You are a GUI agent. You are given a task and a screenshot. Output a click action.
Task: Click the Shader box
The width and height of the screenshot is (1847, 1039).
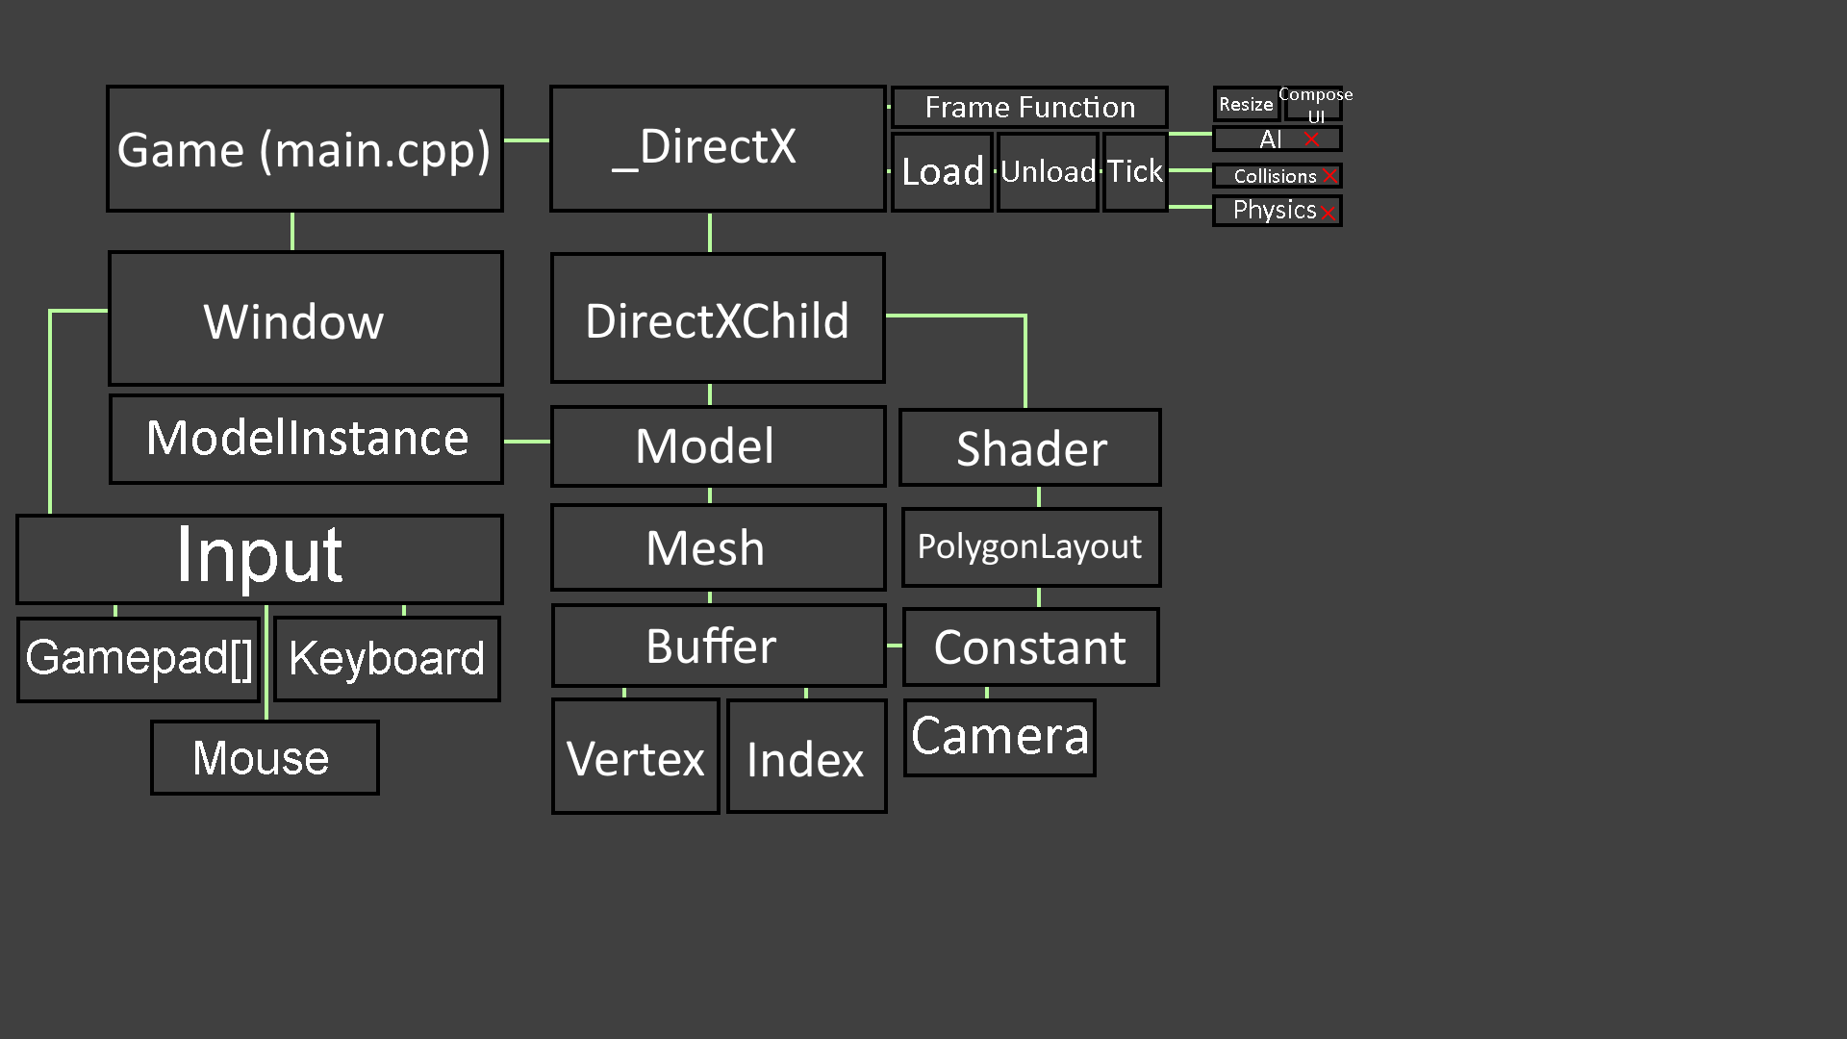coord(1030,448)
